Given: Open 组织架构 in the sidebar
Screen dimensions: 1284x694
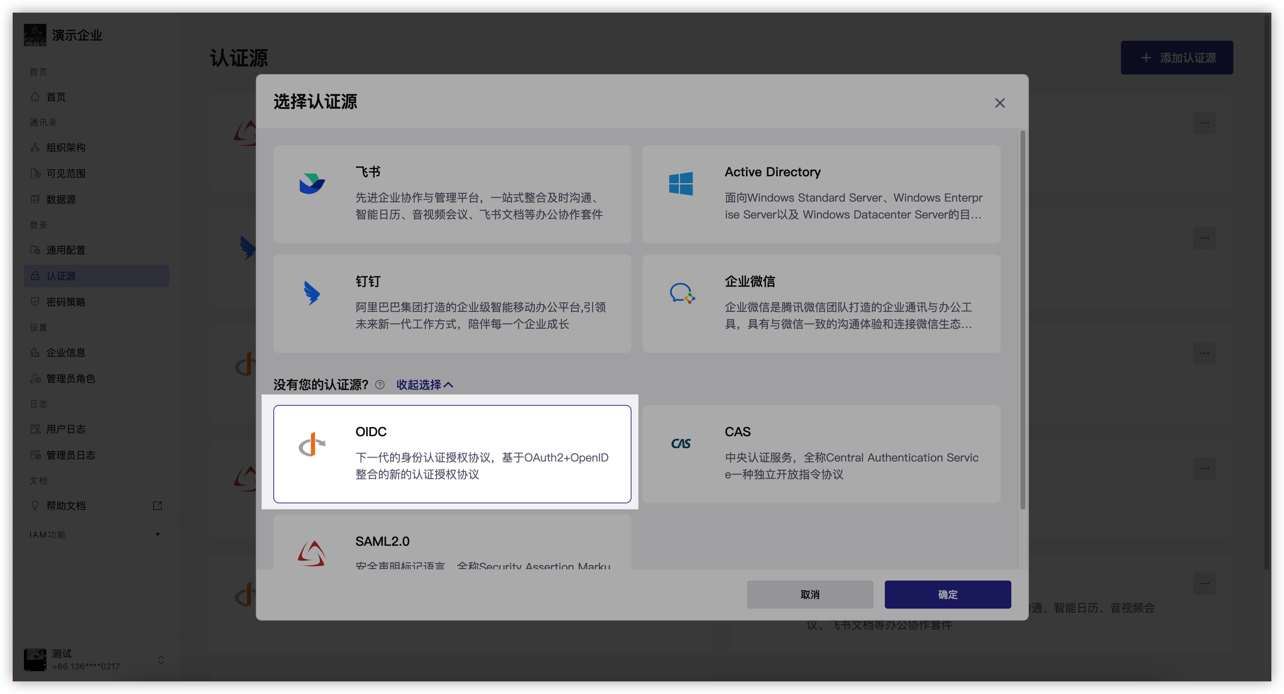Looking at the screenshot, I should [x=96, y=148].
